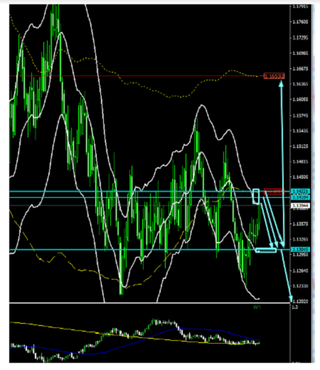Viewport: 320px width, 370px height.
Task: Click the 1.16365 price scale label
Action: point(300,84)
